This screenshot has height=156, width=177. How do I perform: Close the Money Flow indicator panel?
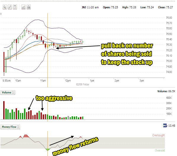(x=18, y=127)
